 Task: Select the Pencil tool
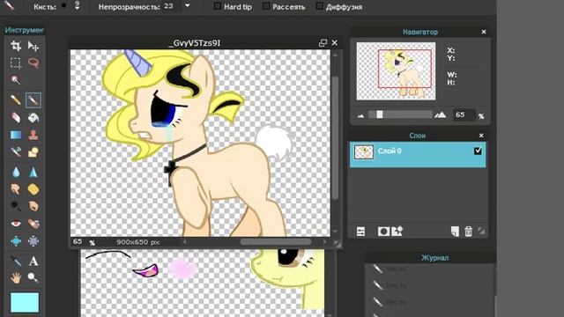click(16, 100)
